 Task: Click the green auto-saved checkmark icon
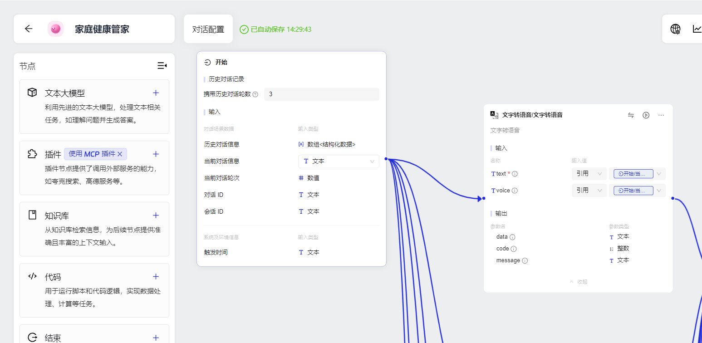(x=244, y=29)
